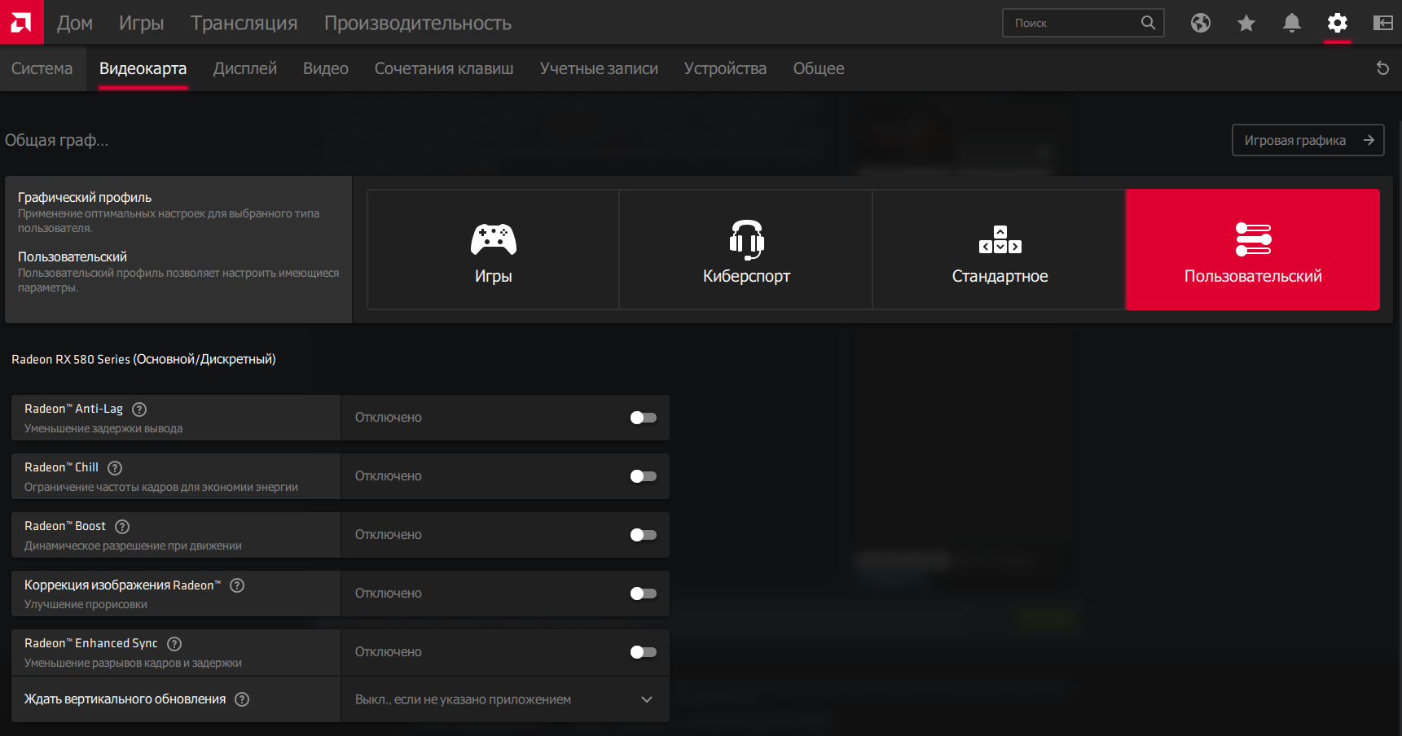
Task: Click the search magnifier icon
Action: 1148,23
